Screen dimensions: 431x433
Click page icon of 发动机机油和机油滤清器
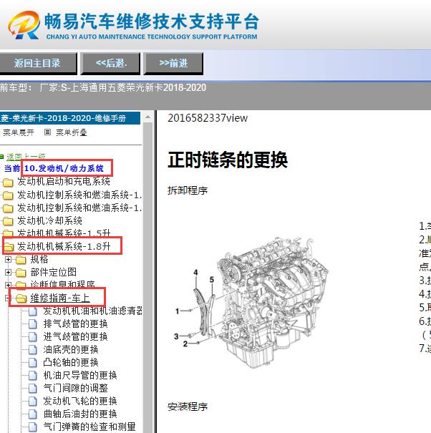[x=33, y=311]
